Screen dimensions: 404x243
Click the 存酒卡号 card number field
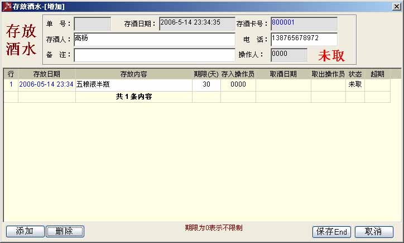tap(304, 23)
